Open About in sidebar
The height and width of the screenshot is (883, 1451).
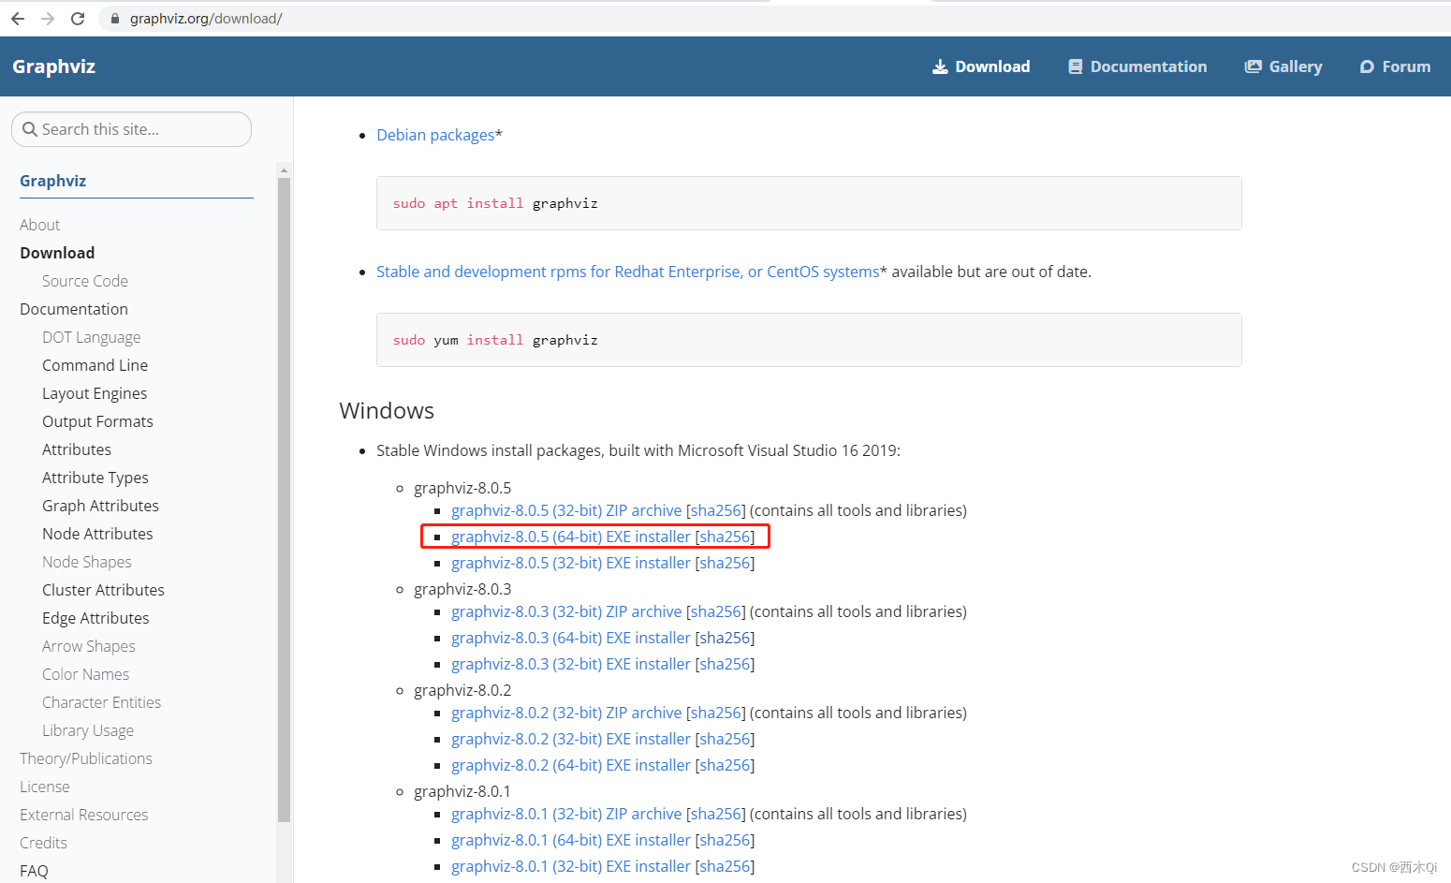pos(39,225)
